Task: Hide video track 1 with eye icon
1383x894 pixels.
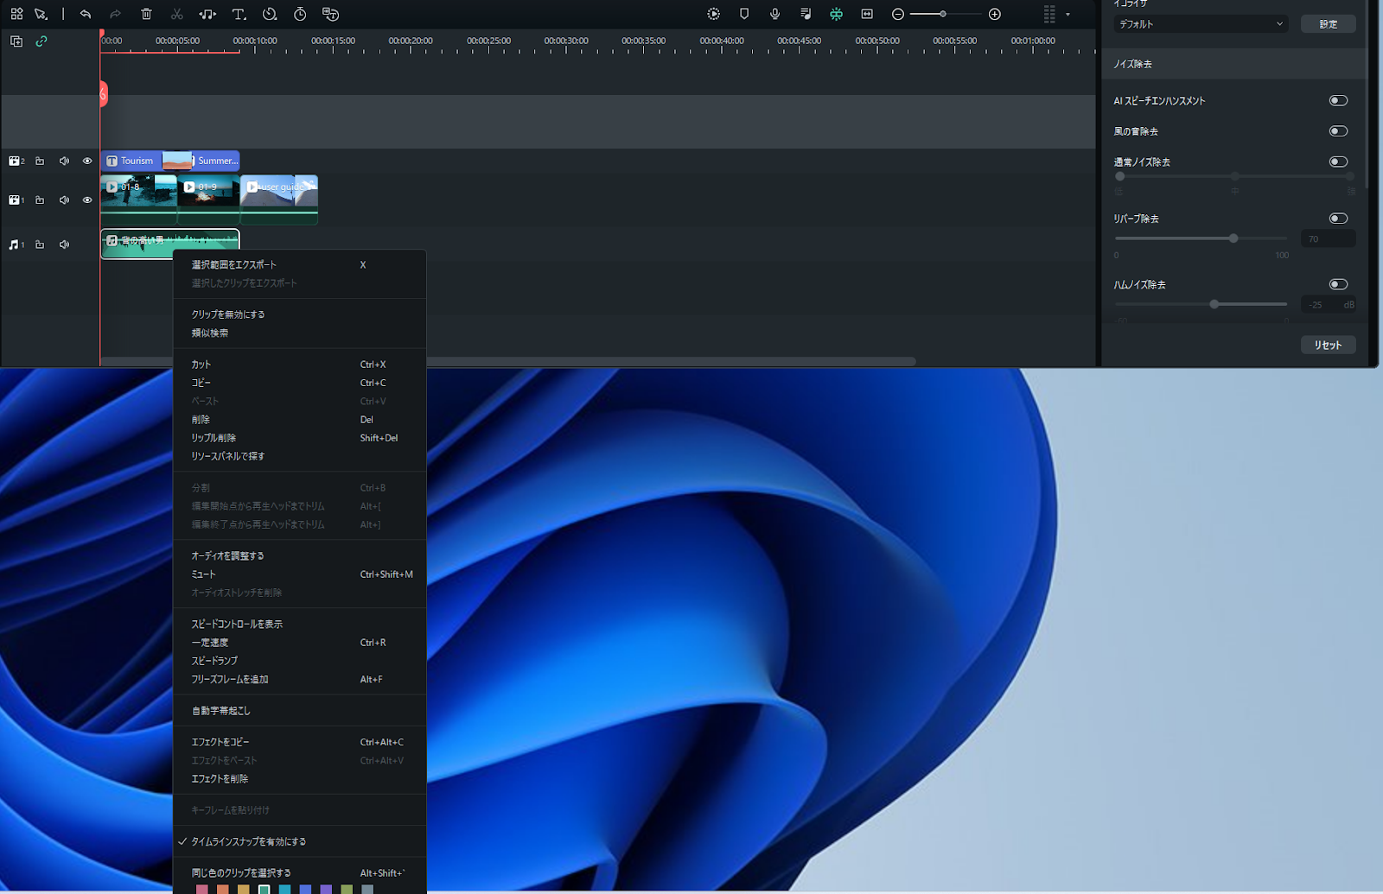Action: coord(87,200)
